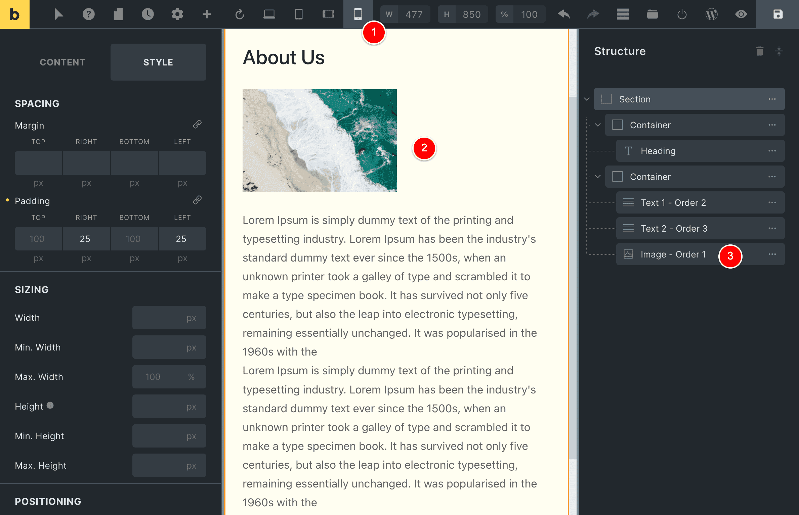Viewport: 799px width, 515px height.
Task: Open the Section options dots menu
Action: pos(772,99)
